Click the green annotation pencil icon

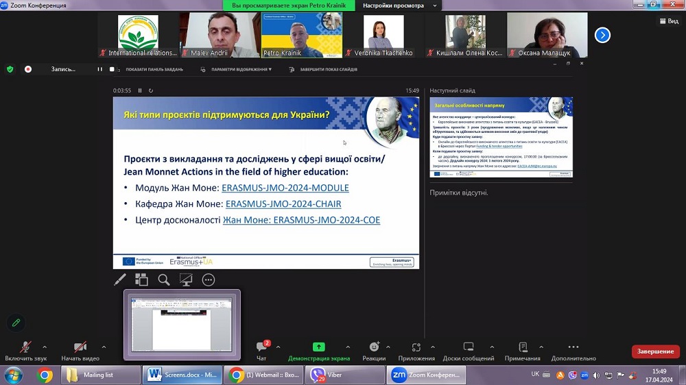(x=16, y=322)
